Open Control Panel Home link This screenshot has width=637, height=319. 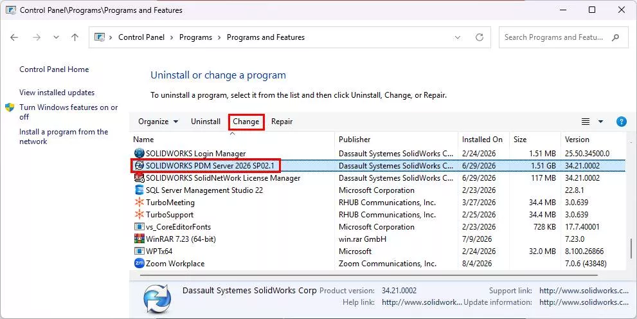coord(54,69)
